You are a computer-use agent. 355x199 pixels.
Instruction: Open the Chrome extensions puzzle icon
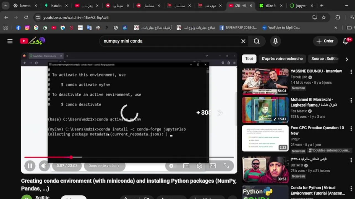tap(338, 17)
